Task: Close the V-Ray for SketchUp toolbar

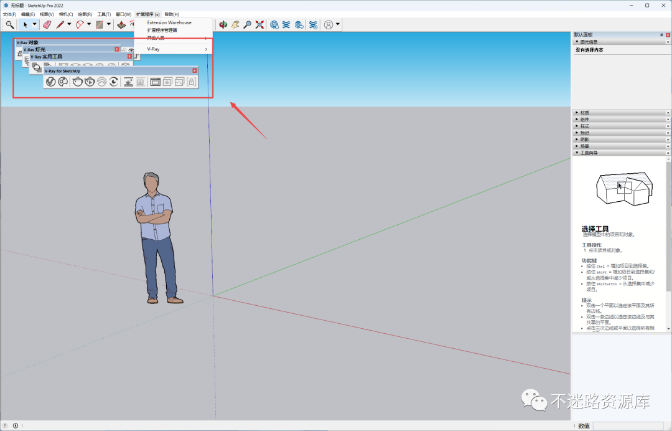Action: (195, 70)
